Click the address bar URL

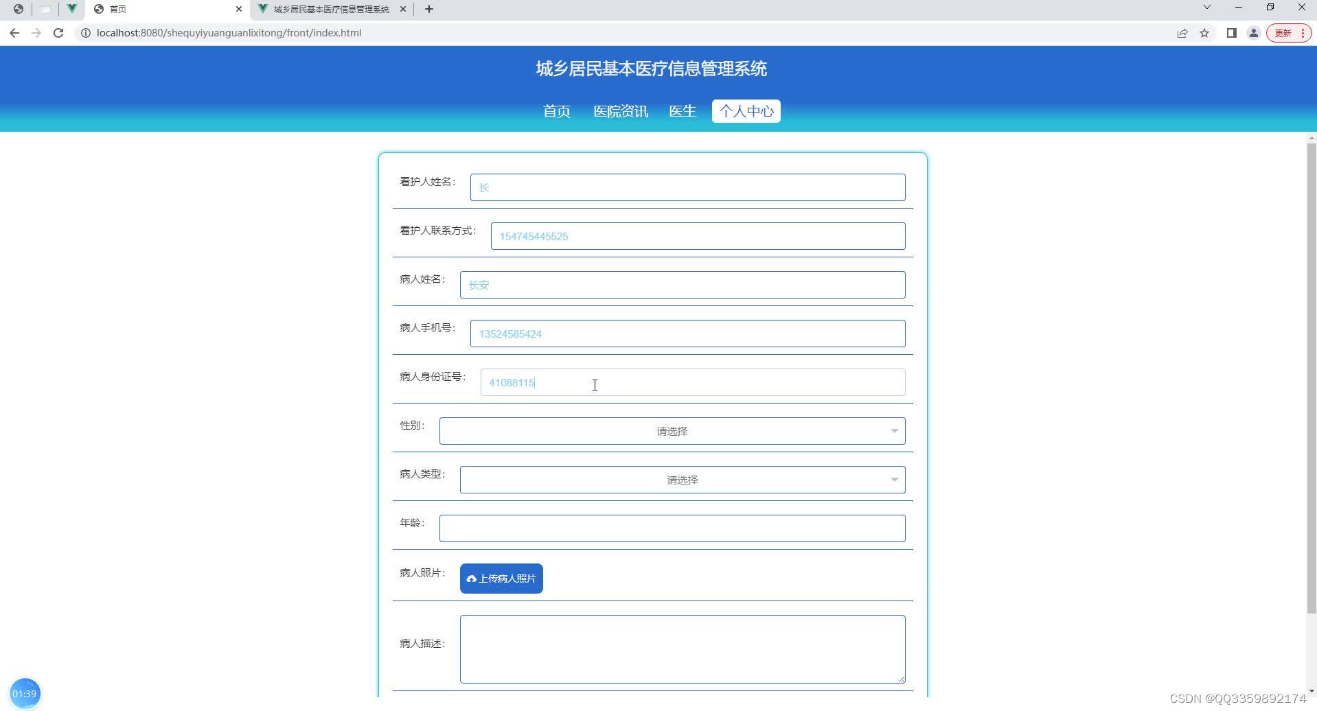(229, 33)
